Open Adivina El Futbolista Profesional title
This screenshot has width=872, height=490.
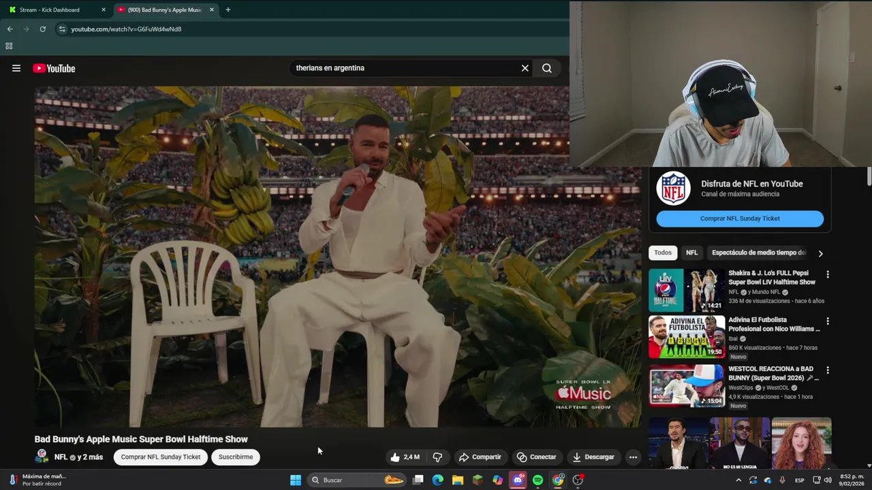pos(774,324)
